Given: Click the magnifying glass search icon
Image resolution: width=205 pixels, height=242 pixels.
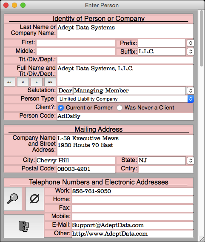Looking at the screenshot, I should pos(13,199).
